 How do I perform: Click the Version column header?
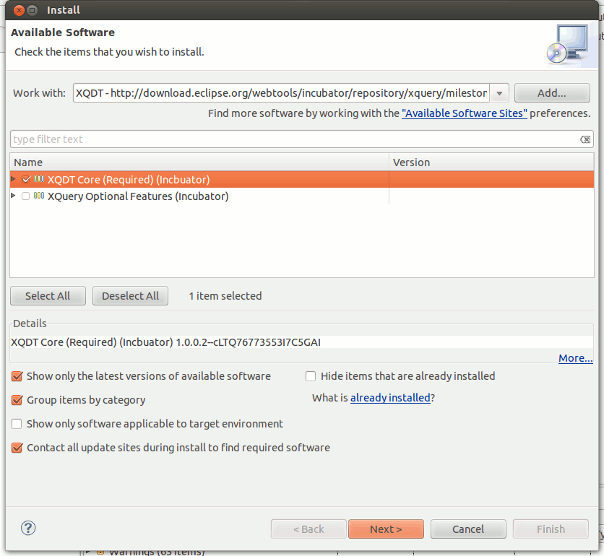pyautogui.click(x=491, y=162)
